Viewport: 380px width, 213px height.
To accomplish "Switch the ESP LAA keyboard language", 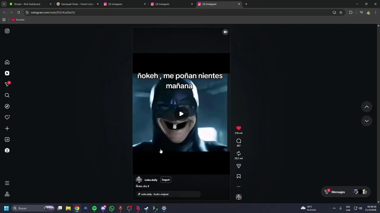I will [348, 208].
